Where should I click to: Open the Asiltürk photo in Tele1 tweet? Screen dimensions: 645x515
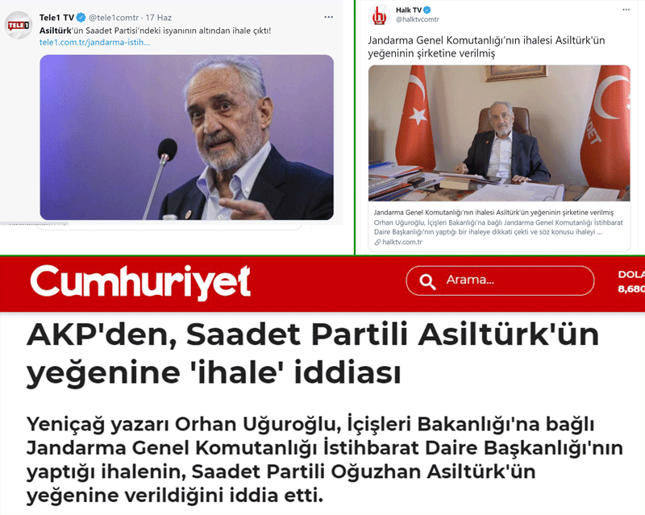pyautogui.click(x=187, y=137)
